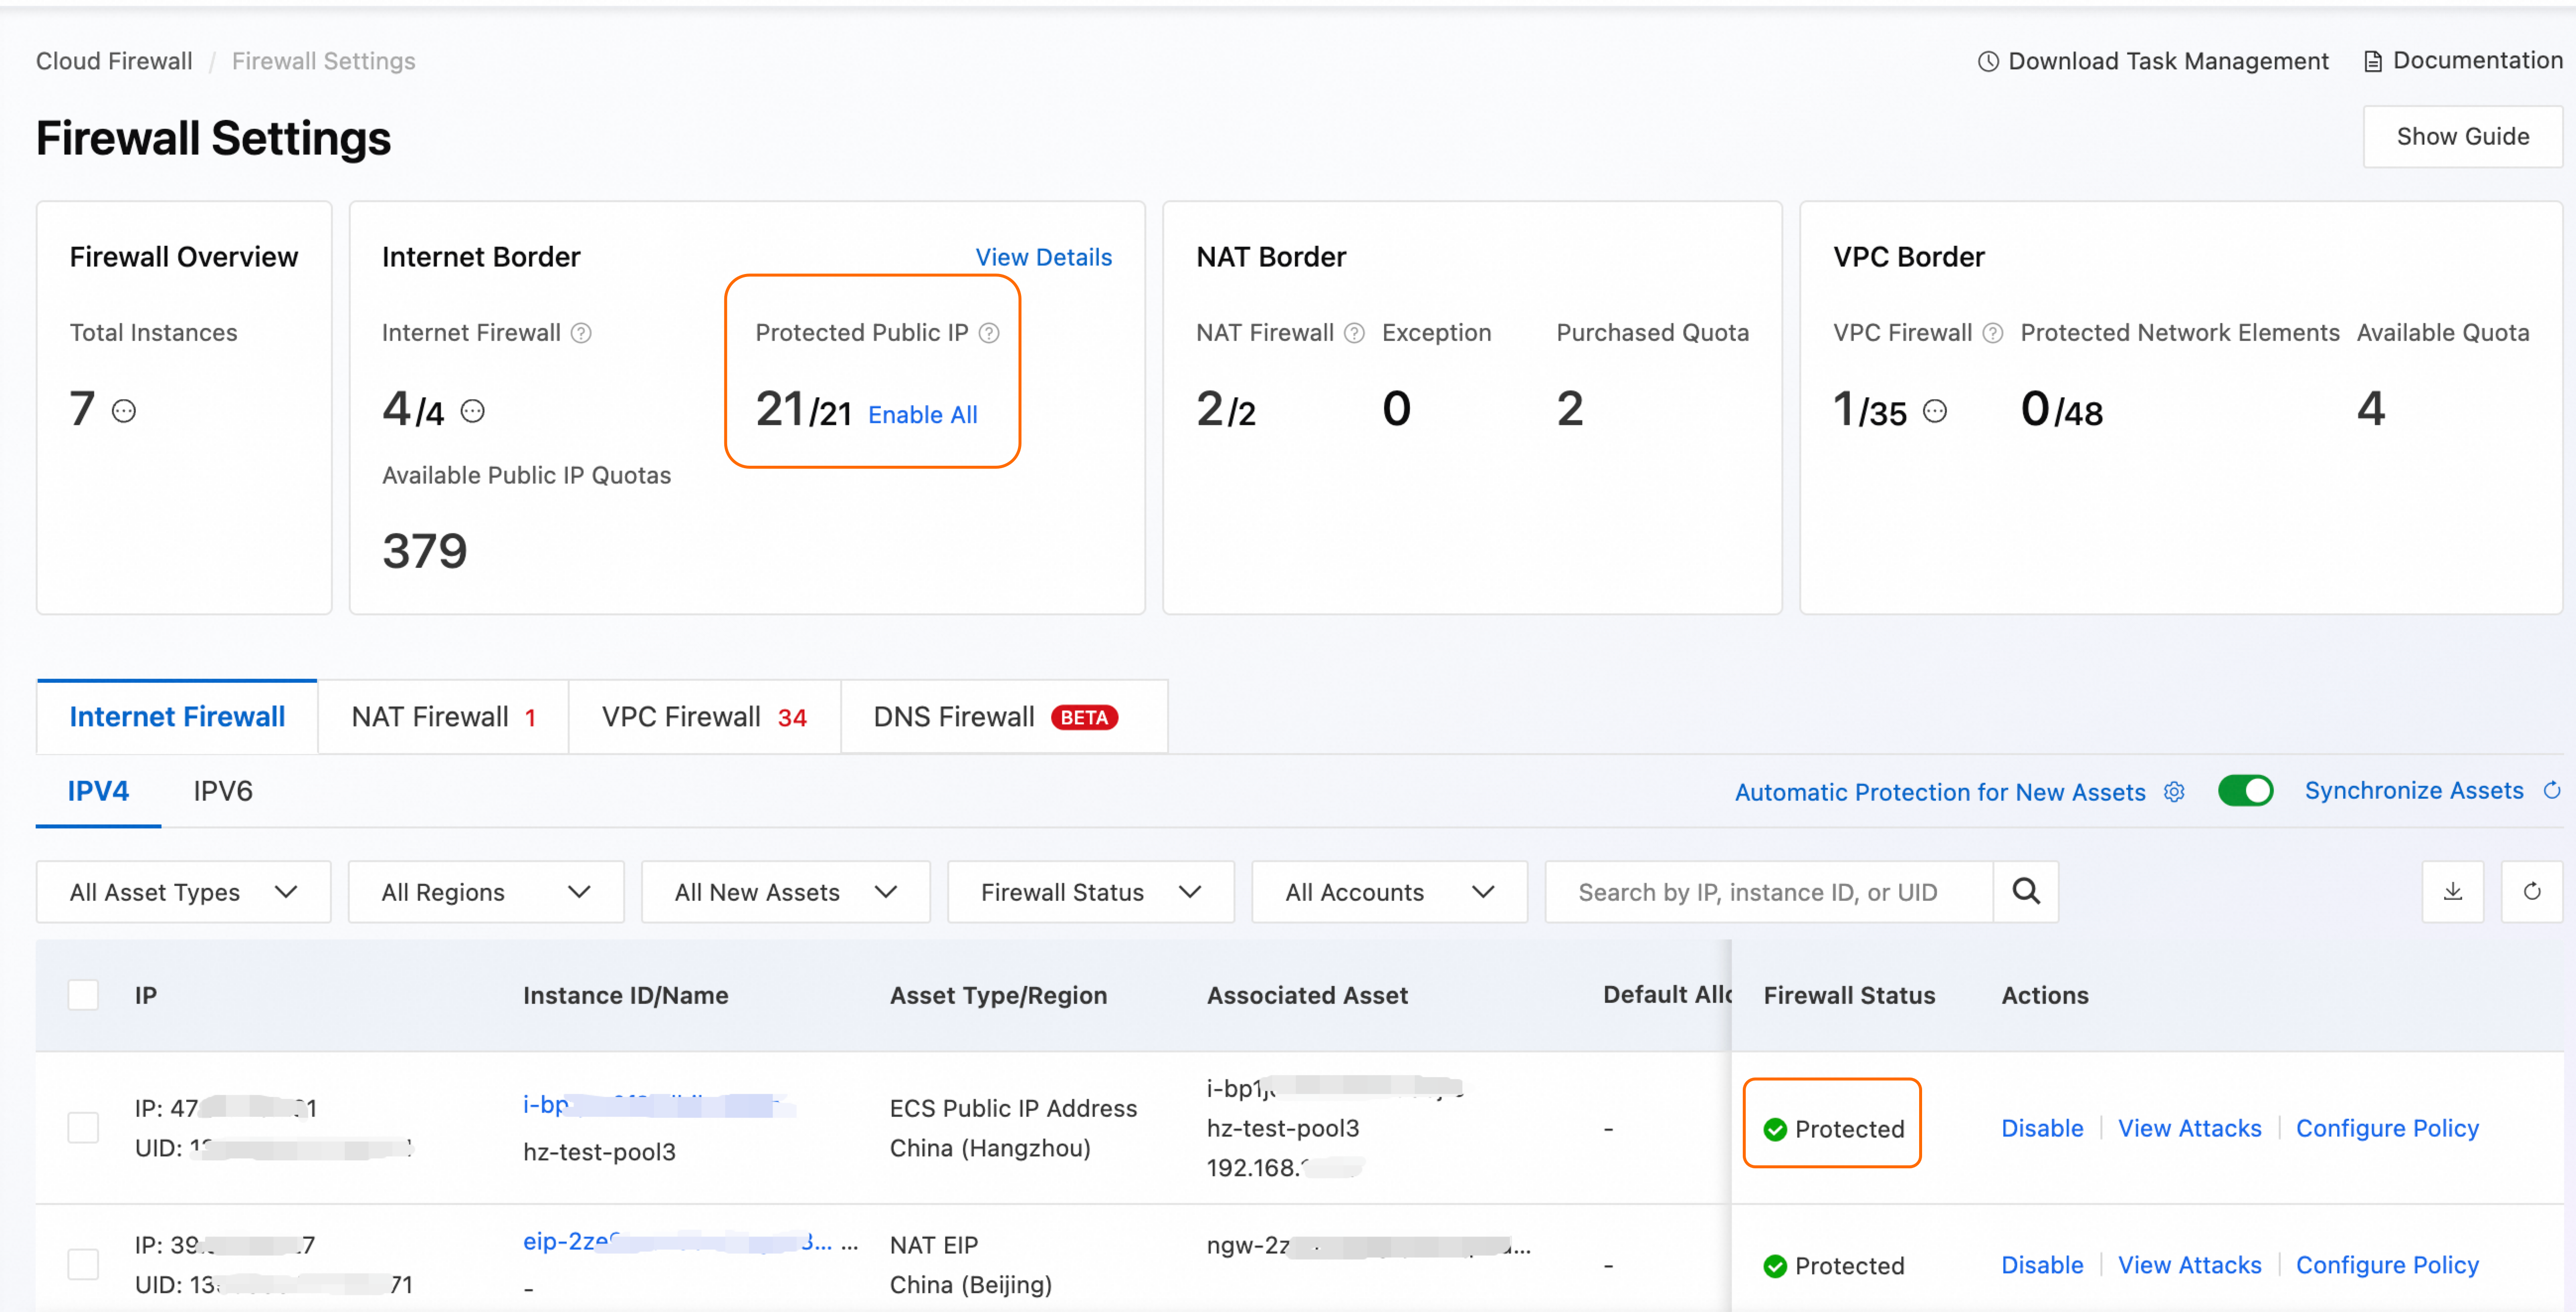
Task: Click the download list icon
Action: [x=2452, y=891]
